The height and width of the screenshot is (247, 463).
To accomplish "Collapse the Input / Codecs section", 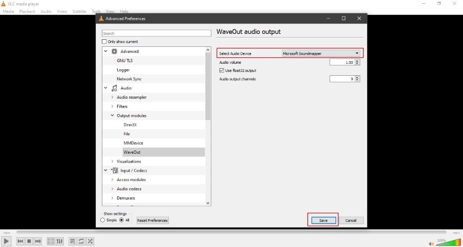I will [106, 171].
